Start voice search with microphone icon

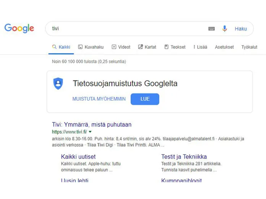point(225,29)
